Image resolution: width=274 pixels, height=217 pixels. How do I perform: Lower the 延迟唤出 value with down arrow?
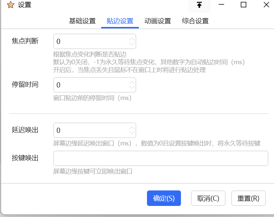(132, 133)
